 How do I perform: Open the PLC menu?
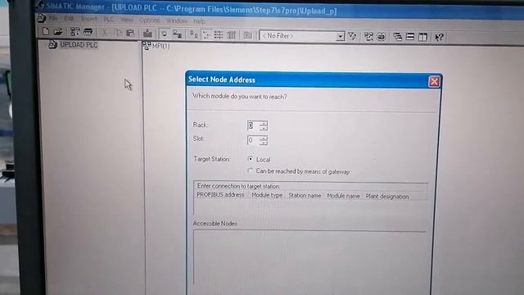(x=109, y=20)
